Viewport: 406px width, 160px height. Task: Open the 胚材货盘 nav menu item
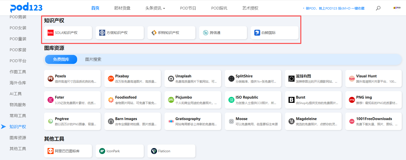pos(122,8)
